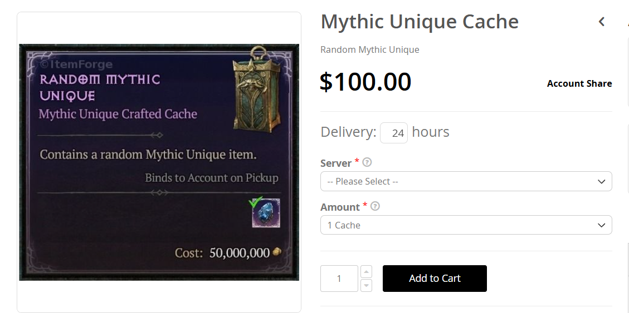Increase quantity with the up arrow
The width and height of the screenshot is (629, 313).
(x=366, y=272)
